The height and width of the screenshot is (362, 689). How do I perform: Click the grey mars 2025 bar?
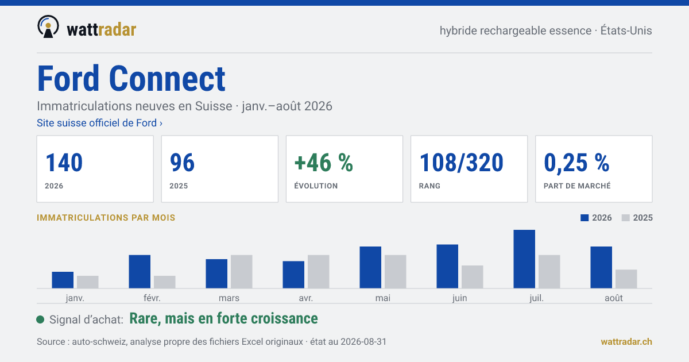pyautogui.click(x=242, y=272)
